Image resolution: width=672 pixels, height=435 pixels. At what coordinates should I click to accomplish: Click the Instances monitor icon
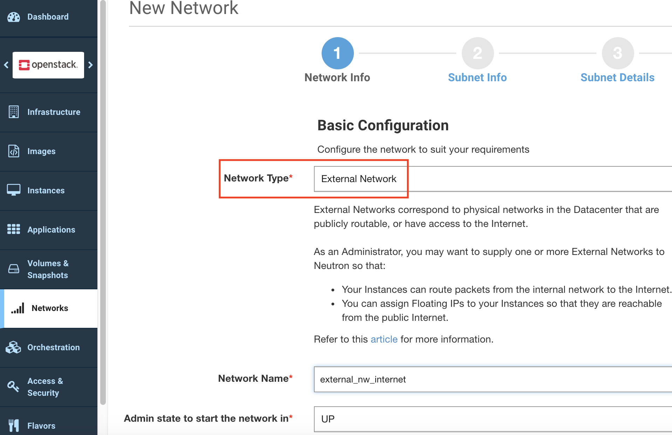click(x=14, y=190)
